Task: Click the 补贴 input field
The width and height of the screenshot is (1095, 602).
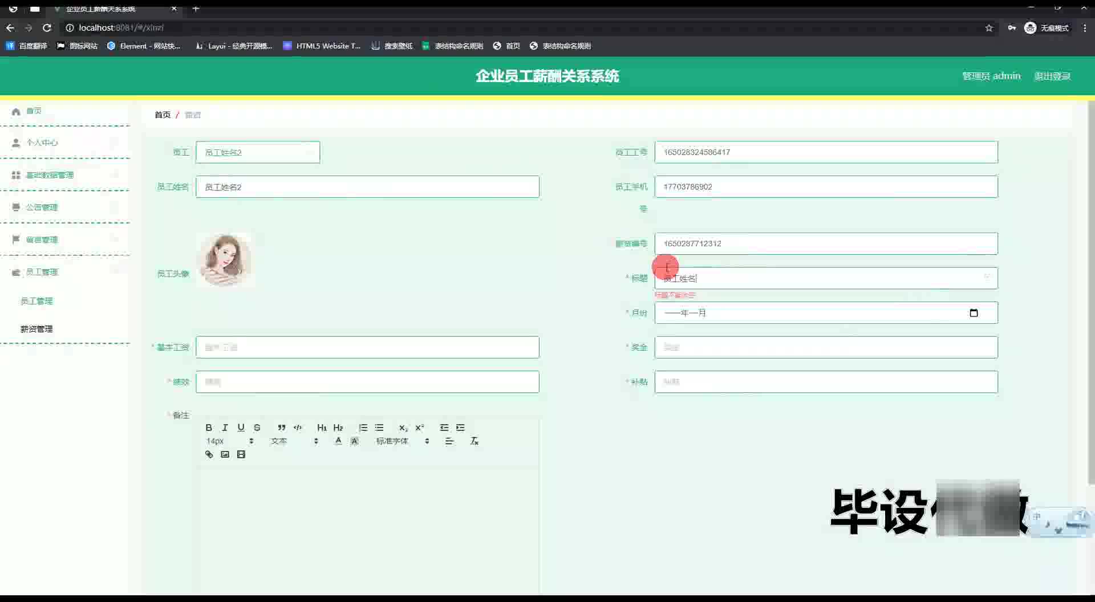Action: tap(826, 382)
